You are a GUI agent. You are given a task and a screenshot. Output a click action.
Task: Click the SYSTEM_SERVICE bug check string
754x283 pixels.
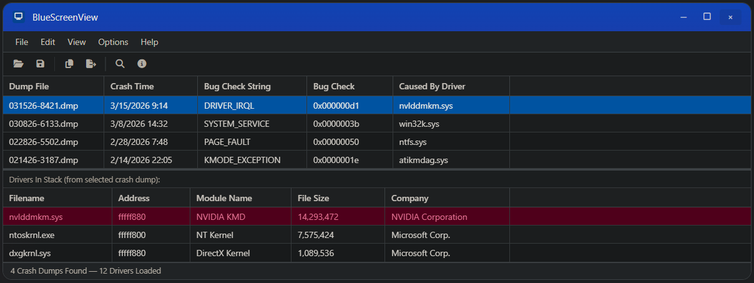pos(237,124)
